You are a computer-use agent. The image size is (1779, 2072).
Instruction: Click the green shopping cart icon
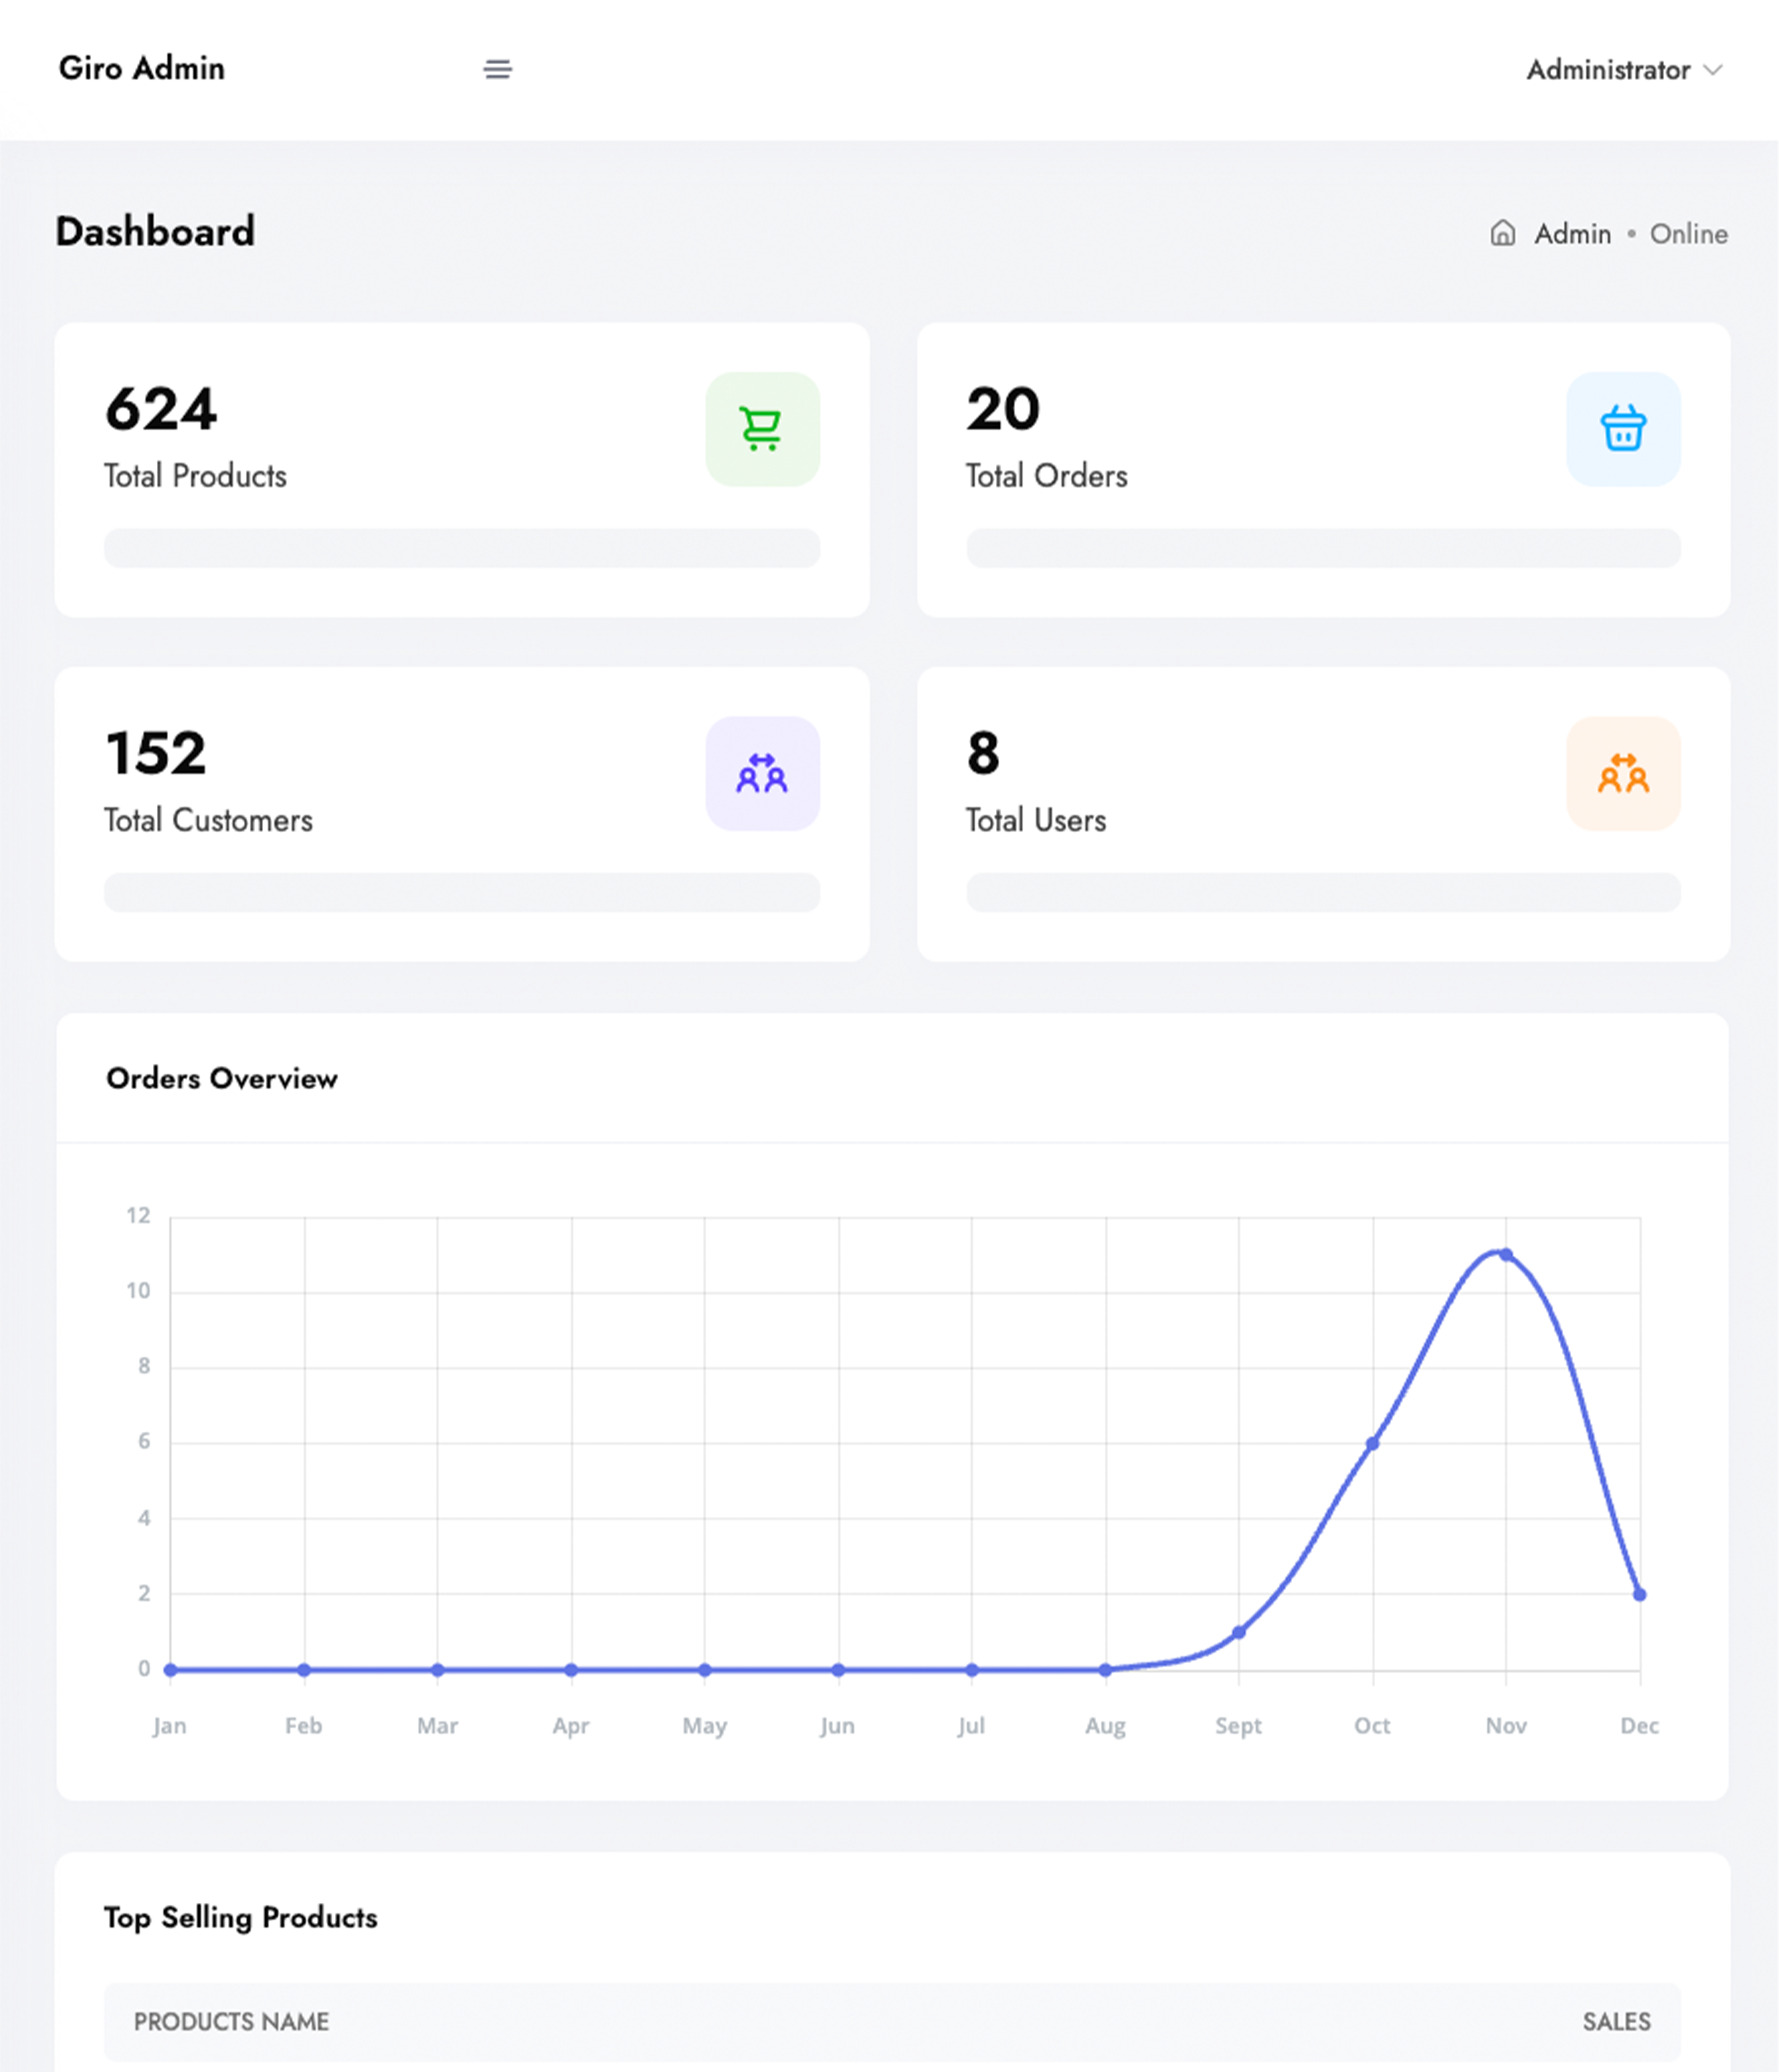point(762,429)
